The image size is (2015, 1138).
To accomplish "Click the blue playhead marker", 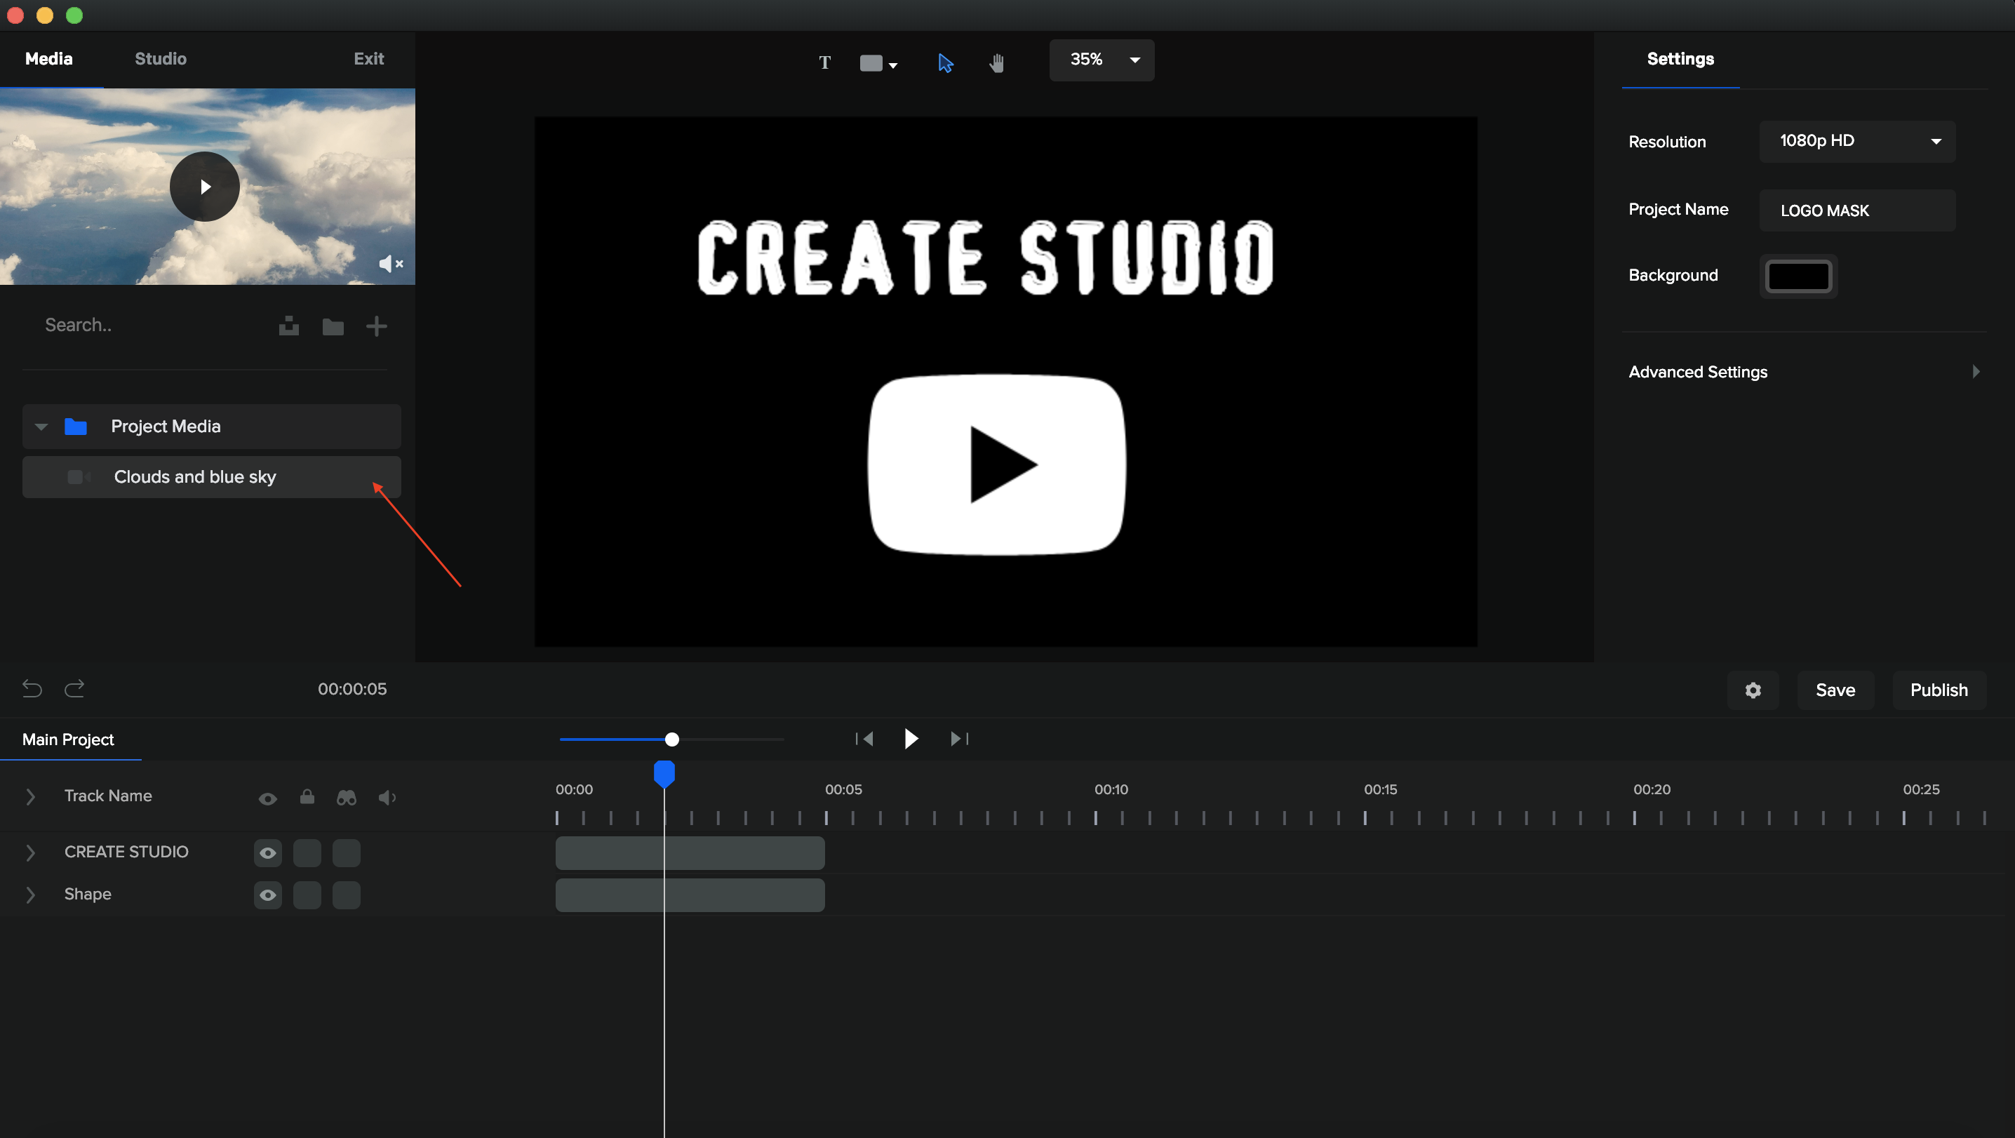I will tap(664, 774).
